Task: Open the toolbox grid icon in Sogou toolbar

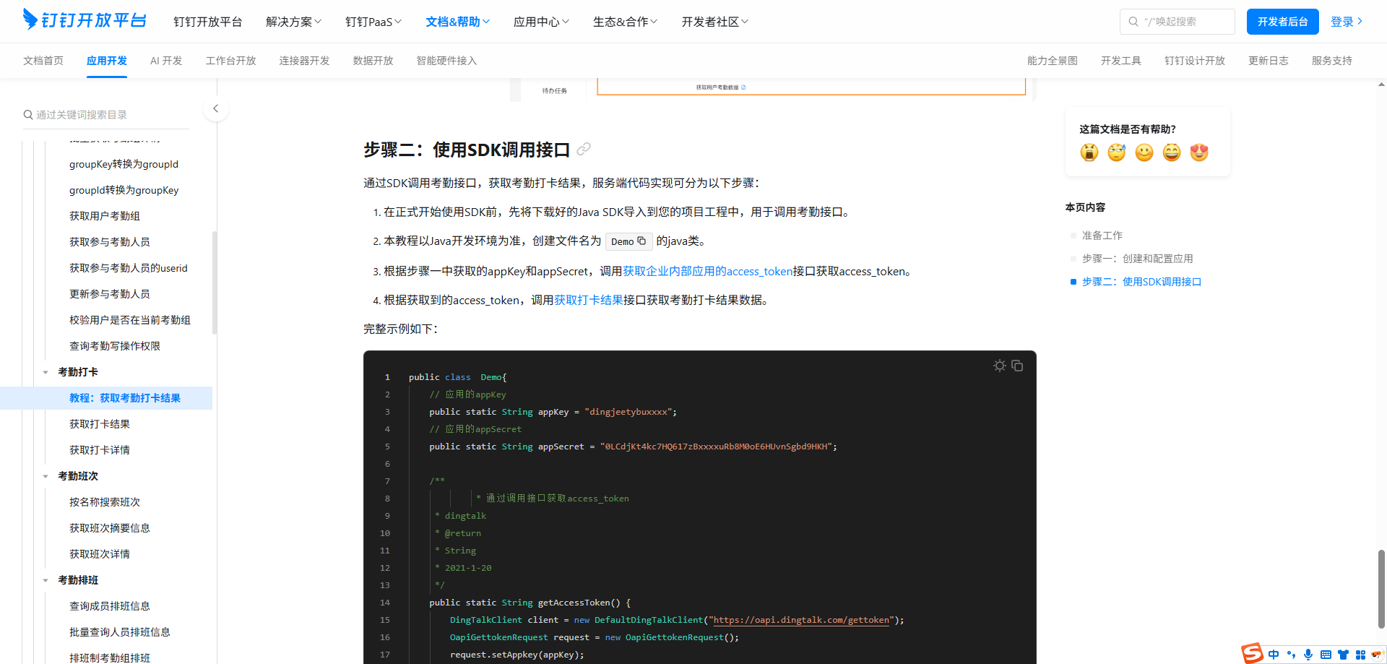Action: (1360, 655)
